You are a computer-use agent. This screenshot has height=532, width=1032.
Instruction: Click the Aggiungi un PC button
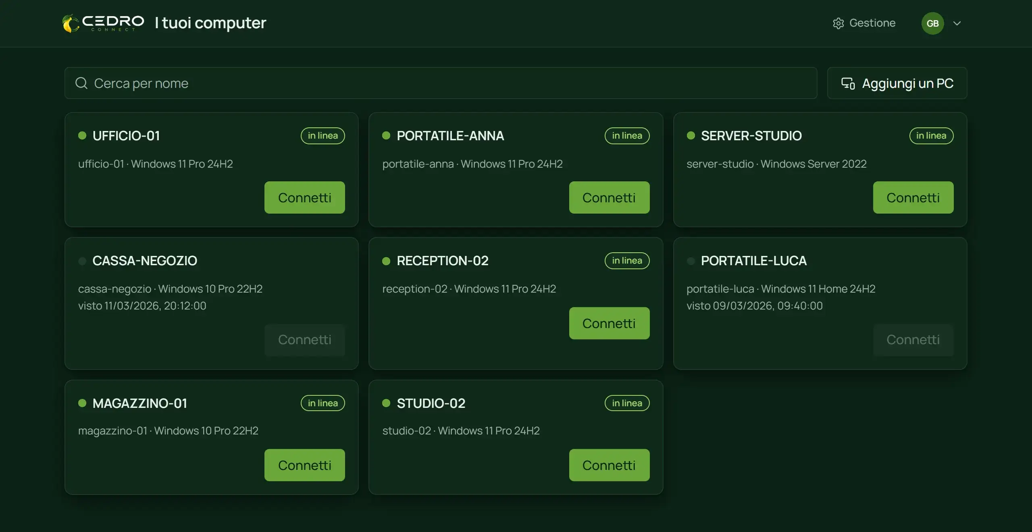pyautogui.click(x=897, y=83)
